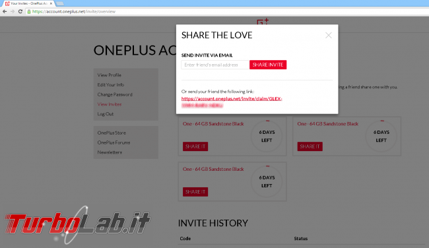This screenshot has width=429, height=248.
Task: Click the Share Invite button
Action: coord(268,65)
